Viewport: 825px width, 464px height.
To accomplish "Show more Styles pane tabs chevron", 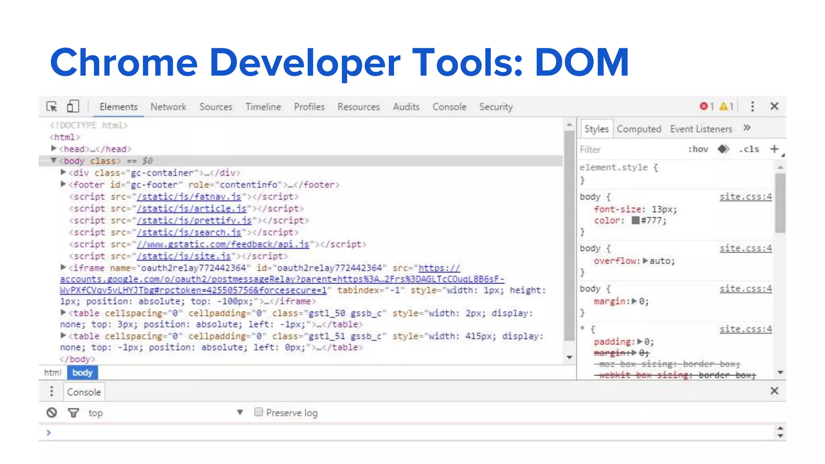I will coord(747,128).
